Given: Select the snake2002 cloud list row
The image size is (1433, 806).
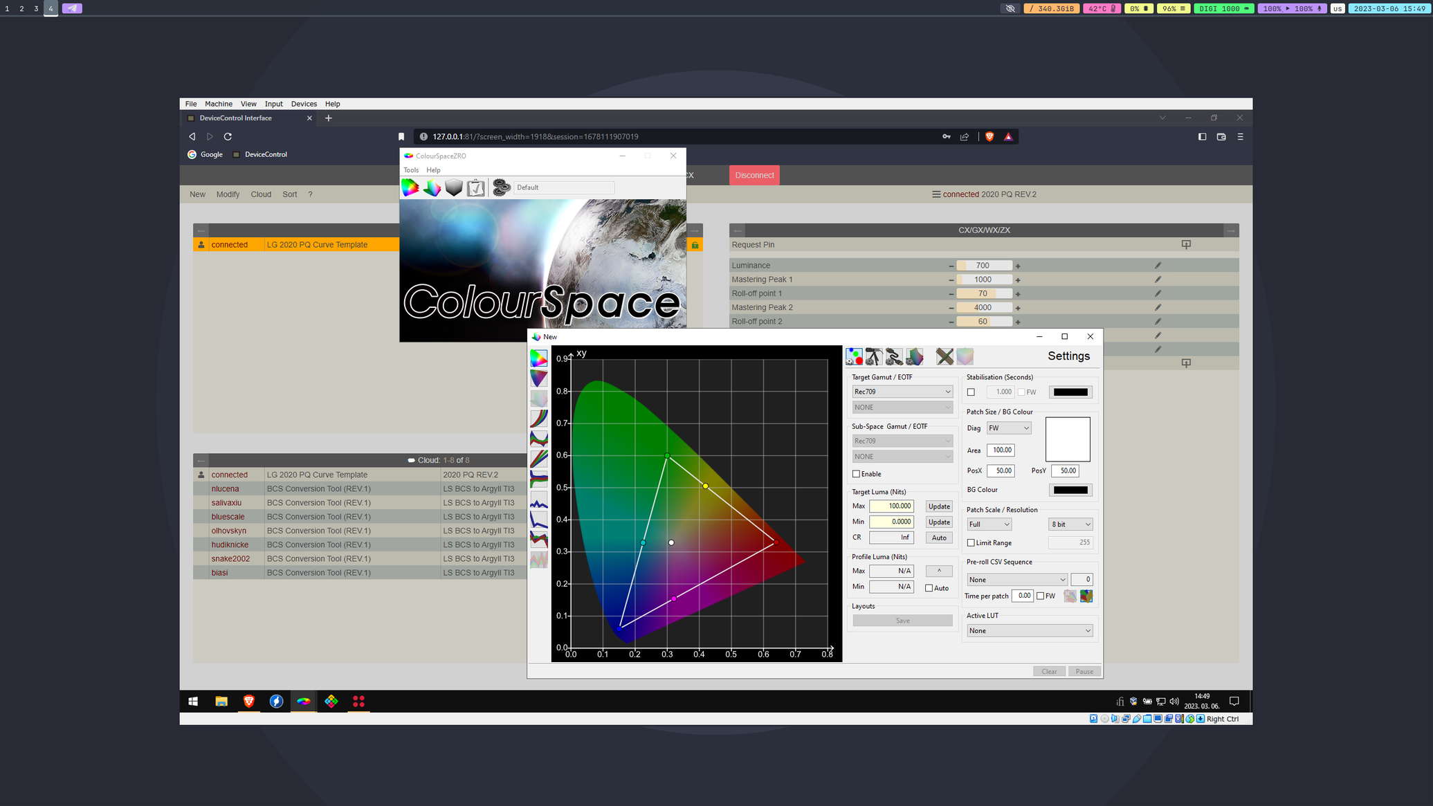Looking at the screenshot, I should [360, 558].
